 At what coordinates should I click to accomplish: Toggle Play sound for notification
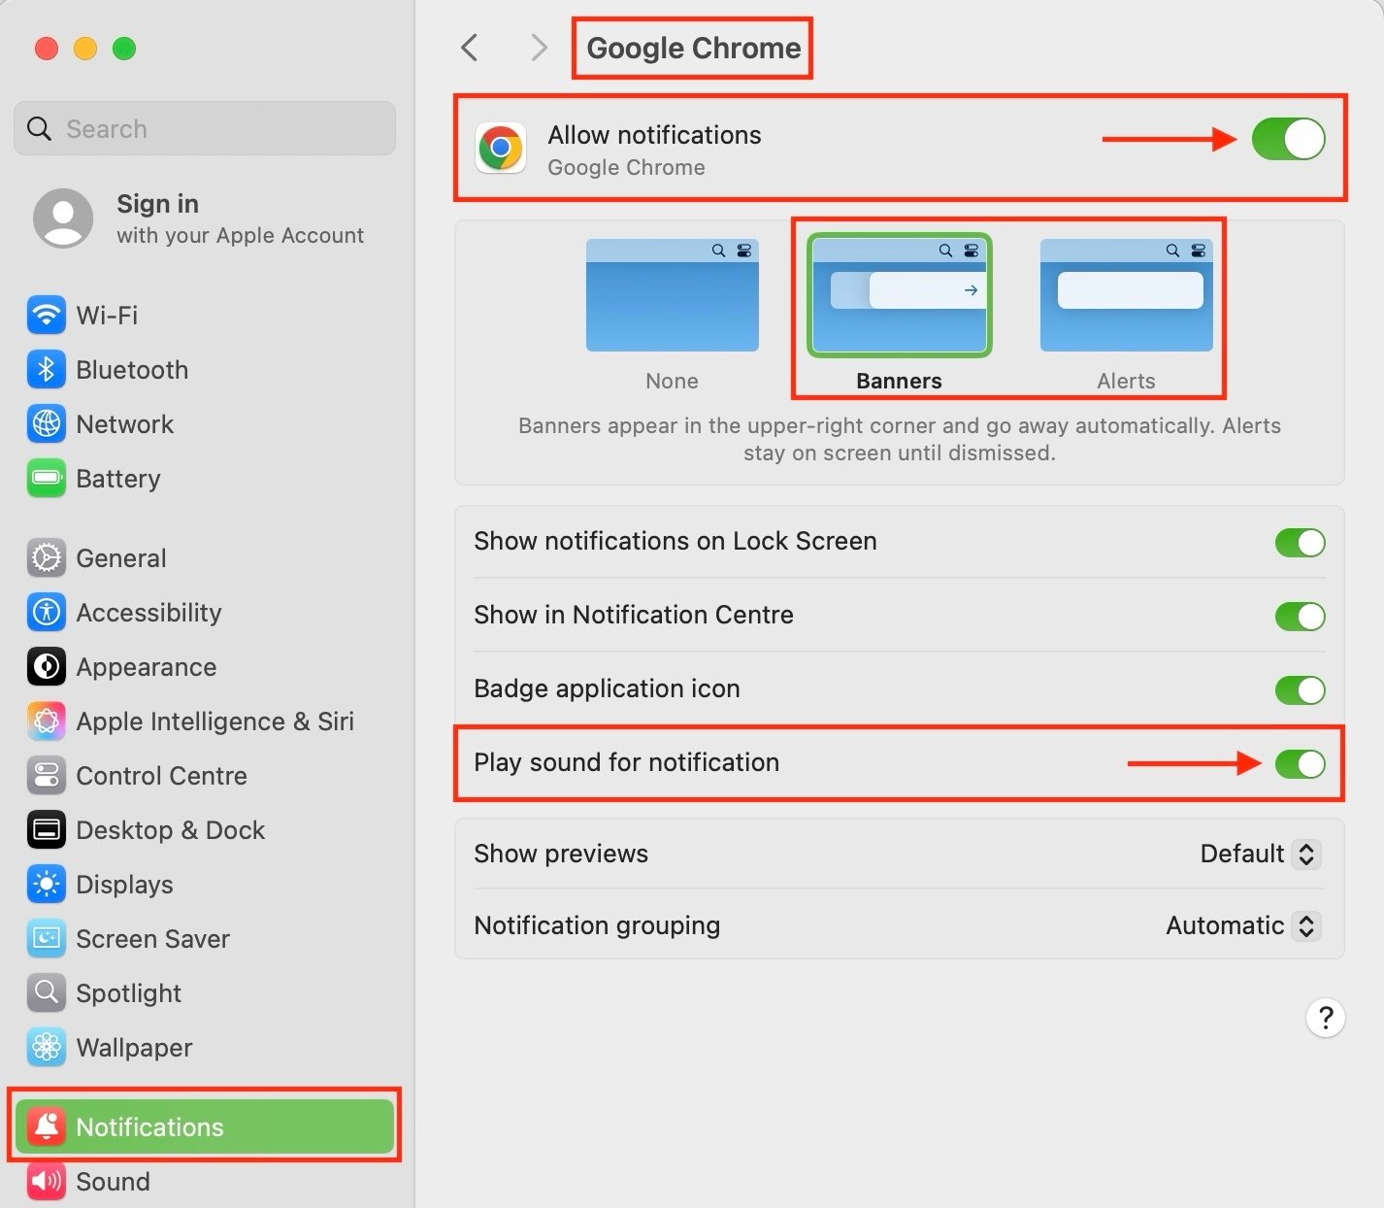(1300, 764)
